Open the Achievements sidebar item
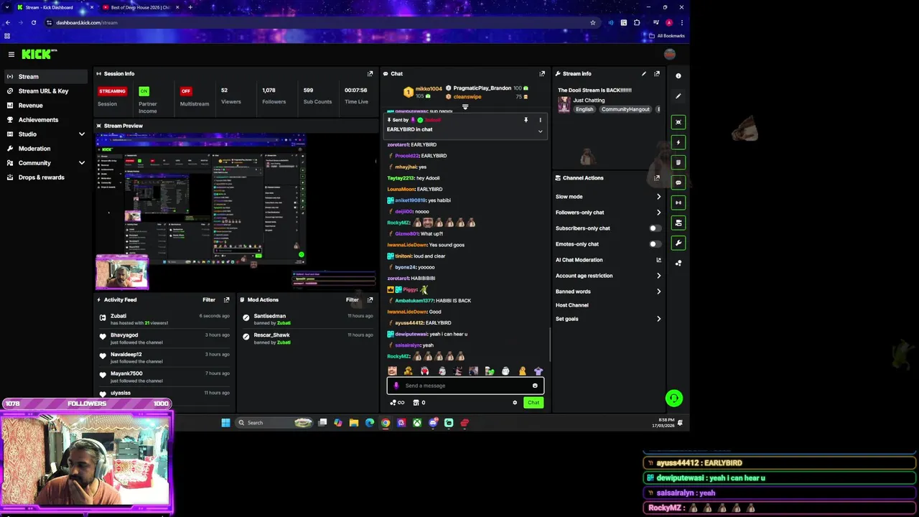The image size is (919, 517). tap(45, 120)
